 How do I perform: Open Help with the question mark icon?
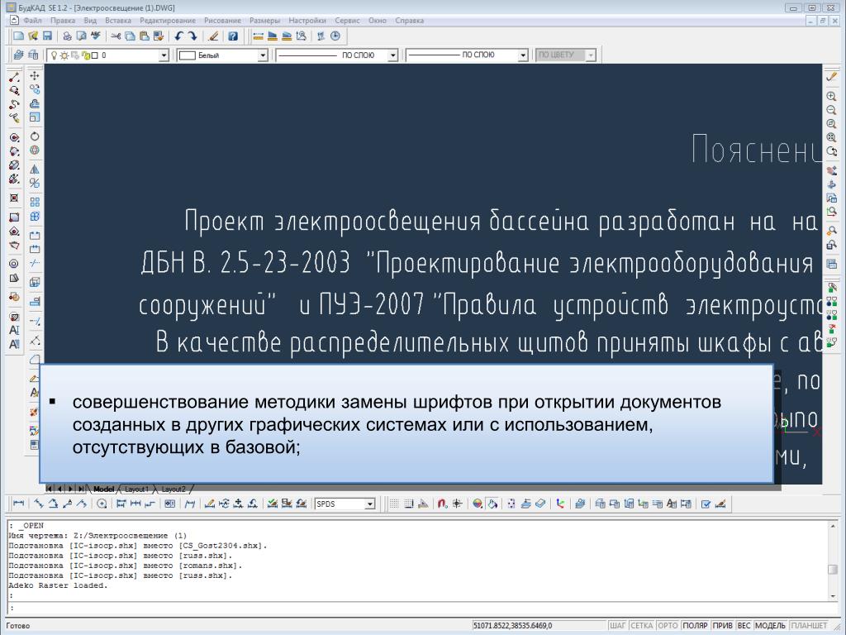click(x=232, y=36)
